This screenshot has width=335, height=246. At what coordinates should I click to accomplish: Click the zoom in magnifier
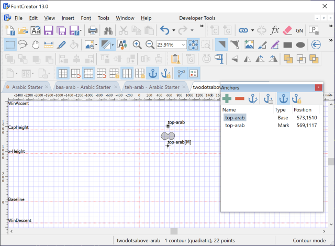137,45
